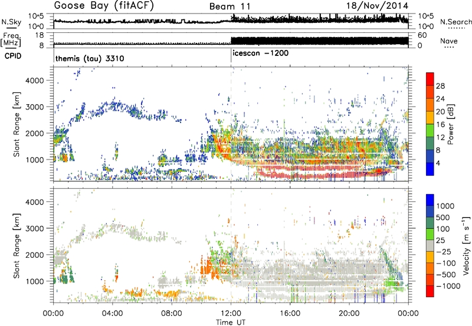The image size is (472, 326).
Task: Click the velocity panel 'Slant Range [km]' label
Action: pos(17,245)
